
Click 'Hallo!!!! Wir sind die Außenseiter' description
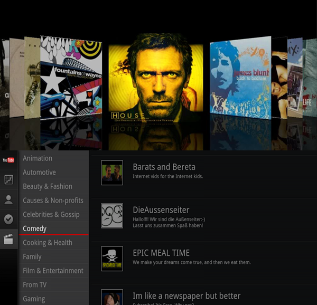coord(169,223)
